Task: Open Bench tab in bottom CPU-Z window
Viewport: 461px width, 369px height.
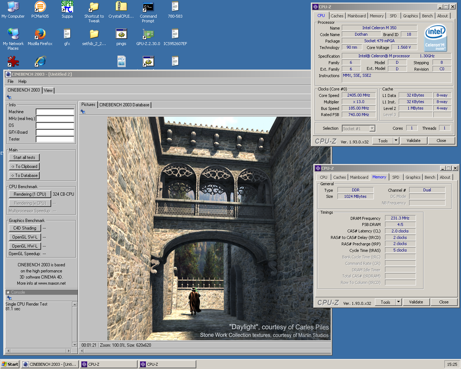Action: [x=430, y=177]
